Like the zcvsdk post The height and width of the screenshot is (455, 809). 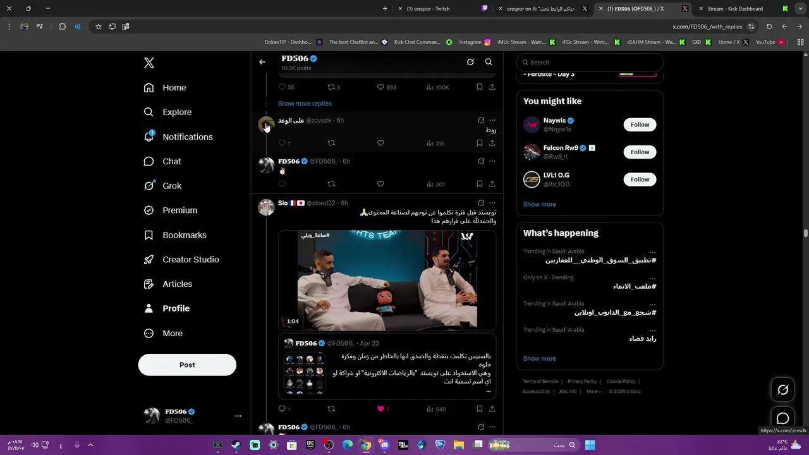(x=380, y=143)
